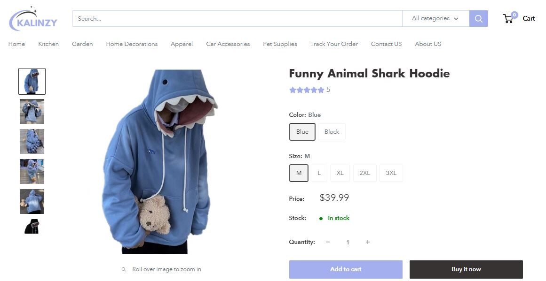
Task: Open the shopping cart icon
Action: (508, 18)
